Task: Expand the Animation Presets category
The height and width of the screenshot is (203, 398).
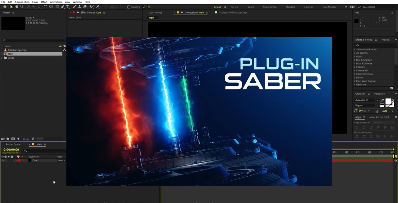Action: (x=355, y=49)
